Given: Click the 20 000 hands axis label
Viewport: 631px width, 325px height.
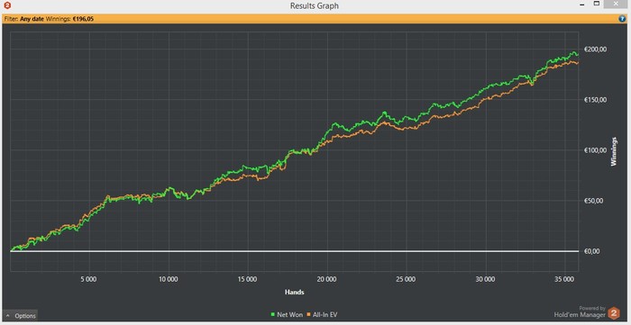Looking at the screenshot, I should coord(327,279).
